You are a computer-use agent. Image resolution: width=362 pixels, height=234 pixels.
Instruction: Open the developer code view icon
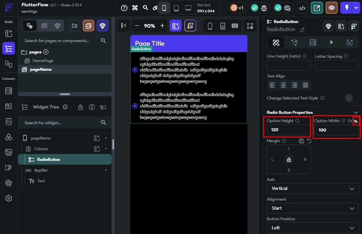click(x=302, y=8)
